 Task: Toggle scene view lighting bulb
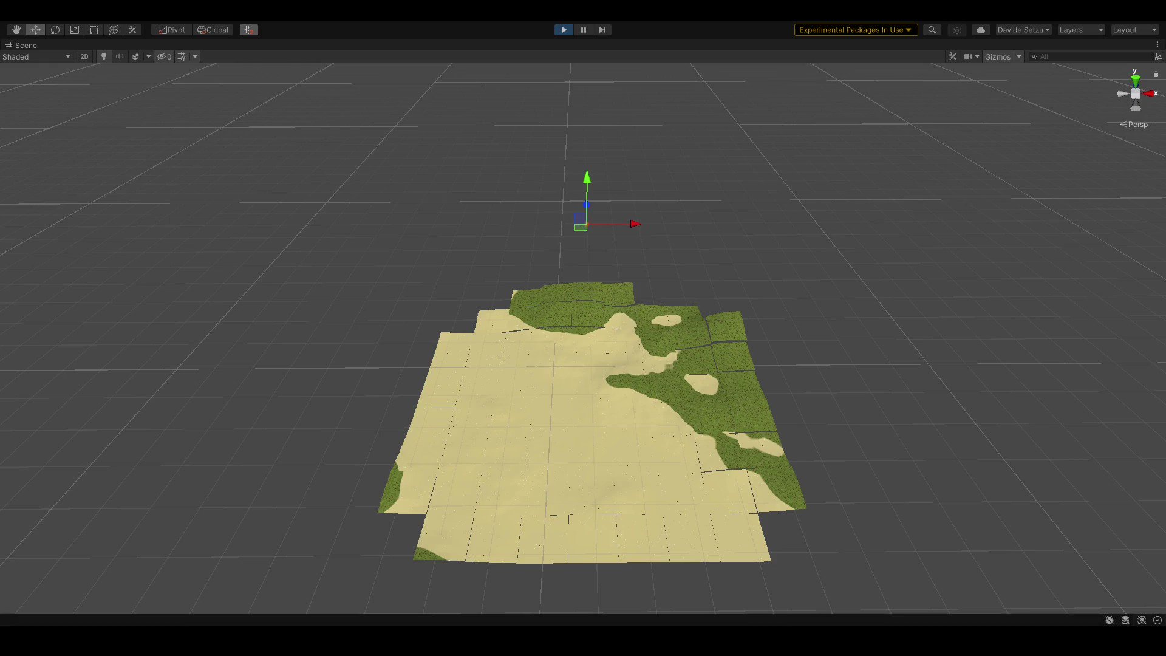[103, 56]
